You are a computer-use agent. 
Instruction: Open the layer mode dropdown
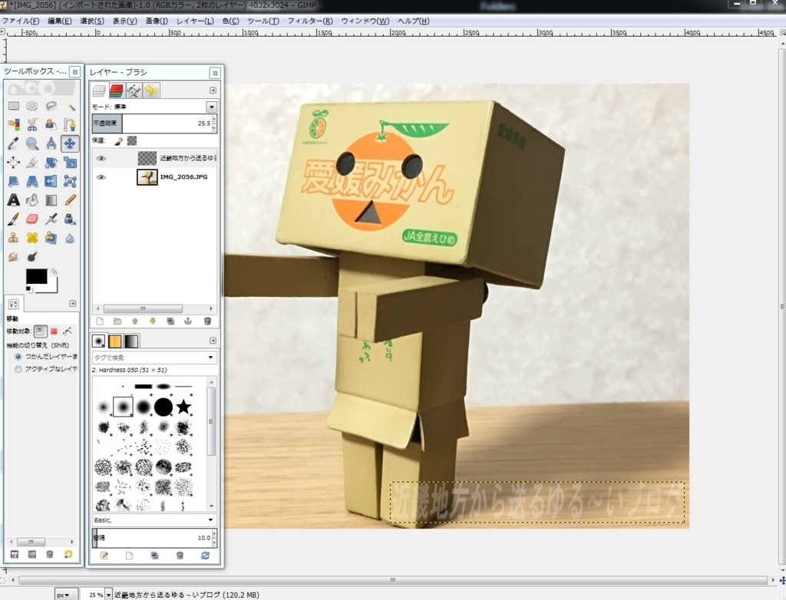point(212,107)
